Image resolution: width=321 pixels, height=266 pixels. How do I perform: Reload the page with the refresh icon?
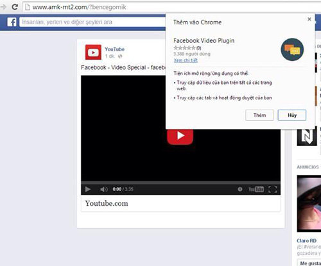[x=15, y=7]
